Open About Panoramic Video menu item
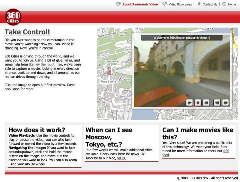Viewport: 240px width, 182px height. [140, 4]
